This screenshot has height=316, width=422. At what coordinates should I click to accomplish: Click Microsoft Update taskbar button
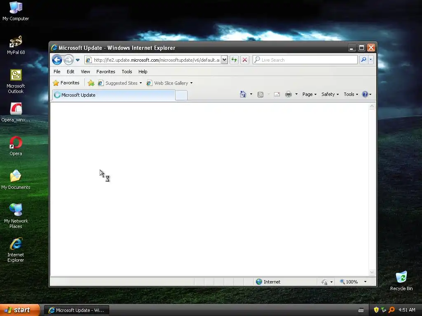[76, 310]
